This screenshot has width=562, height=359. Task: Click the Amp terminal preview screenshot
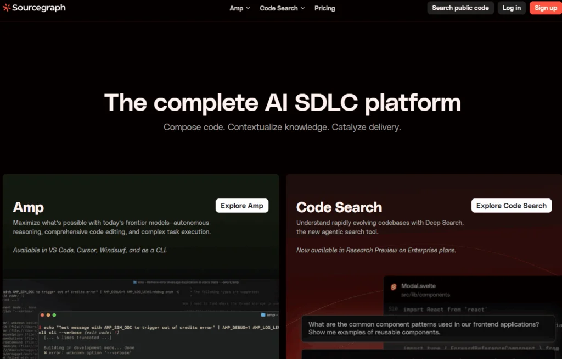tap(140, 319)
